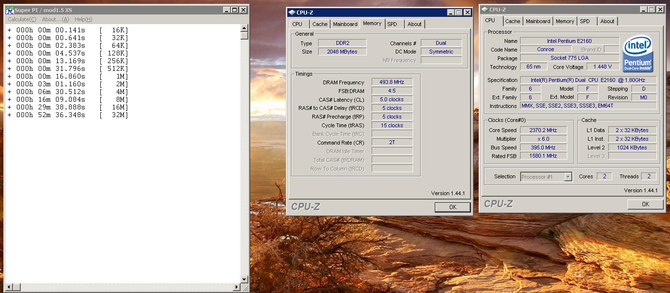Select Memory tab in left CPU-Z window
Screen dimensions: 670x293
[372, 23]
